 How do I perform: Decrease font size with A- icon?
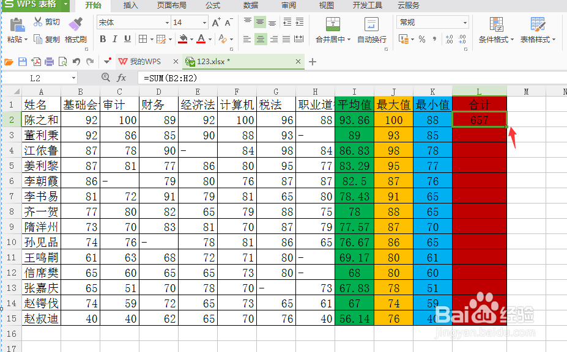coord(229,23)
